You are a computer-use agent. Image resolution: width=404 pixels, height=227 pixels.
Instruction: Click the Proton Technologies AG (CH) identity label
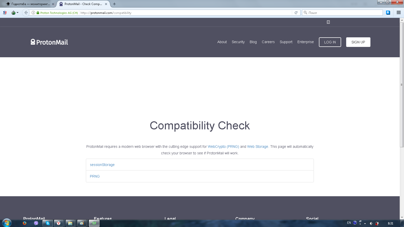click(x=59, y=13)
